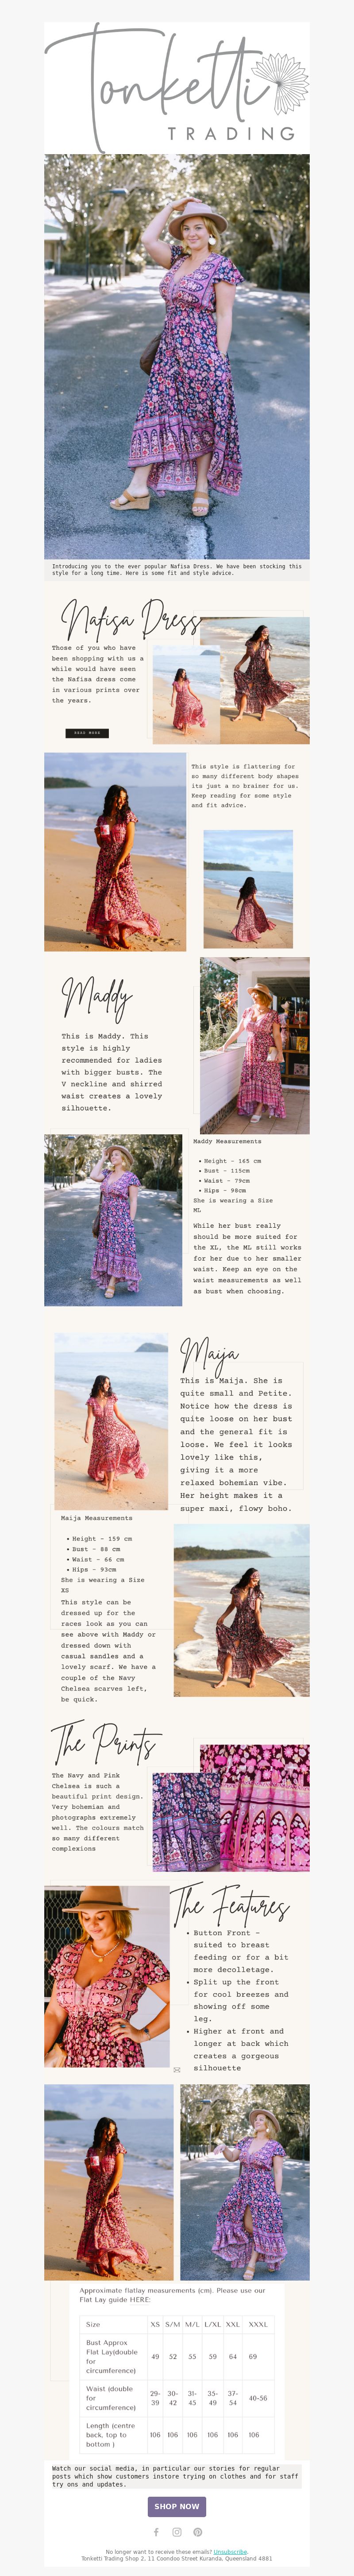Click the Unsubscribe link
The height and width of the screenshot is (2576, 354).
click(x=230, y=2551)
